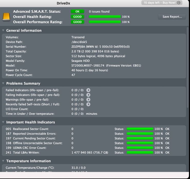Open details arrow for Recently failed Self-tests
Screen dimensions: 190x179
tap(88, 104)
